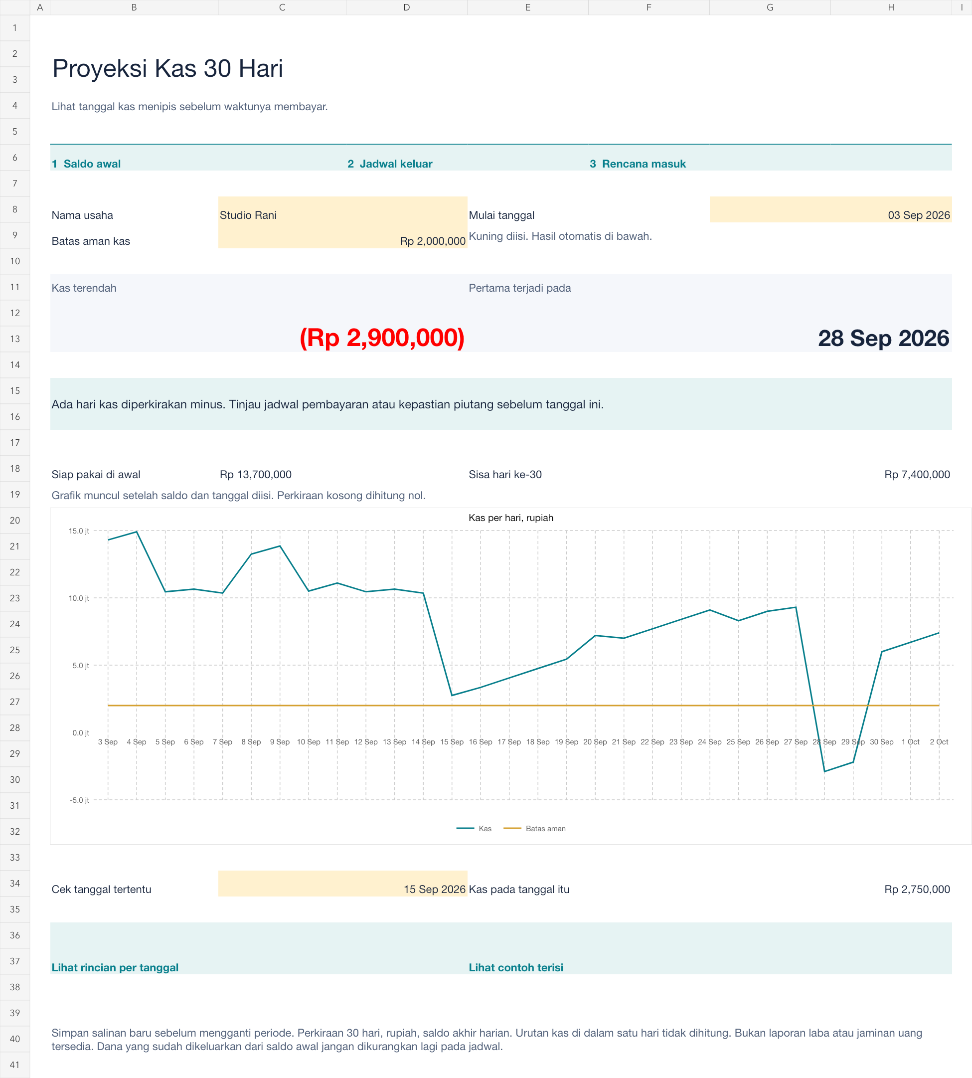
Task: Select the '28 Sep 2026' result cell
Action: (x=709, y=326)
